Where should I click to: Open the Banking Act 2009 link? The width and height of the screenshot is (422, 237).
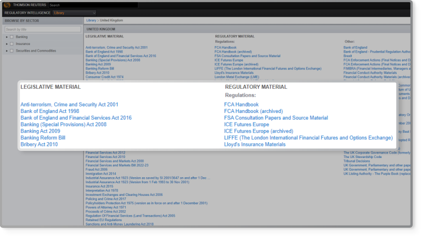coord(40,131)
